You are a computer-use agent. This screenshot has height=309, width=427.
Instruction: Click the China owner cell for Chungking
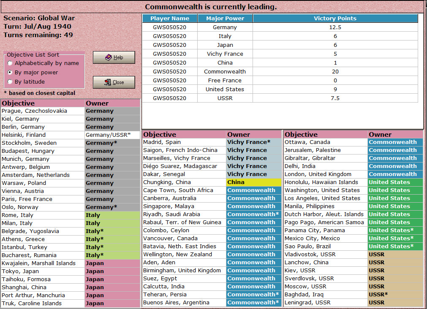pos(254,182)
